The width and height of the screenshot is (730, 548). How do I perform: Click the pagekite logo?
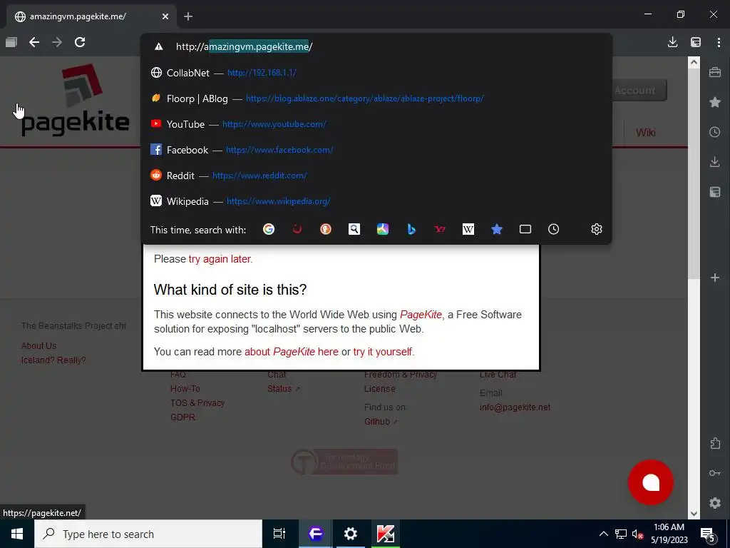point(76,100)
